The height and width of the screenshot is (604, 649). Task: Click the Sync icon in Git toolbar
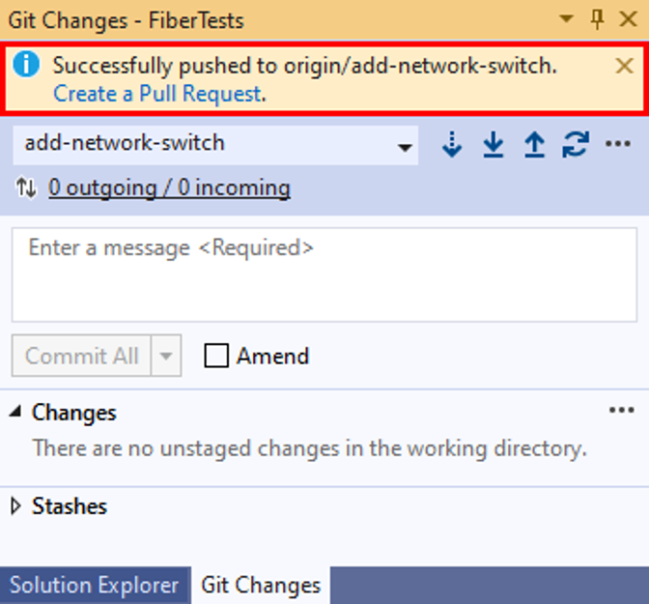pos(576,145)
